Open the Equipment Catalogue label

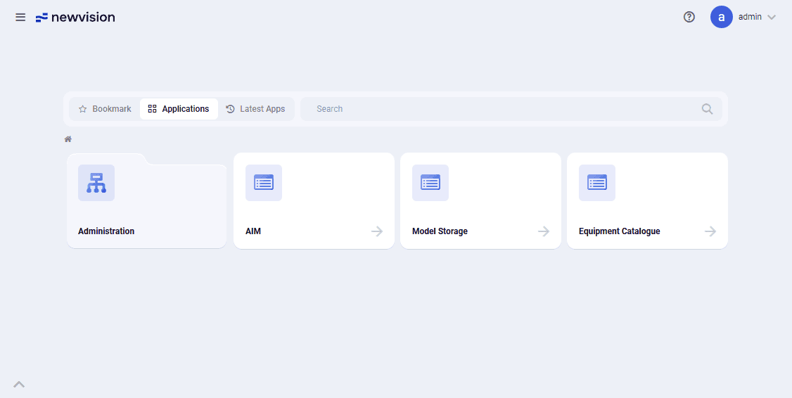619,231
